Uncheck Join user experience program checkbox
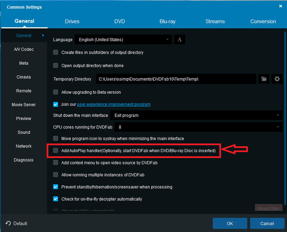This screenshot has height=232, width=287. point(56,104)
